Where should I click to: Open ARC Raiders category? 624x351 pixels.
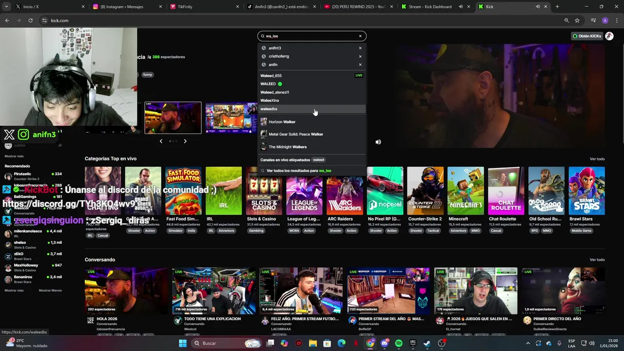[345, 191]
